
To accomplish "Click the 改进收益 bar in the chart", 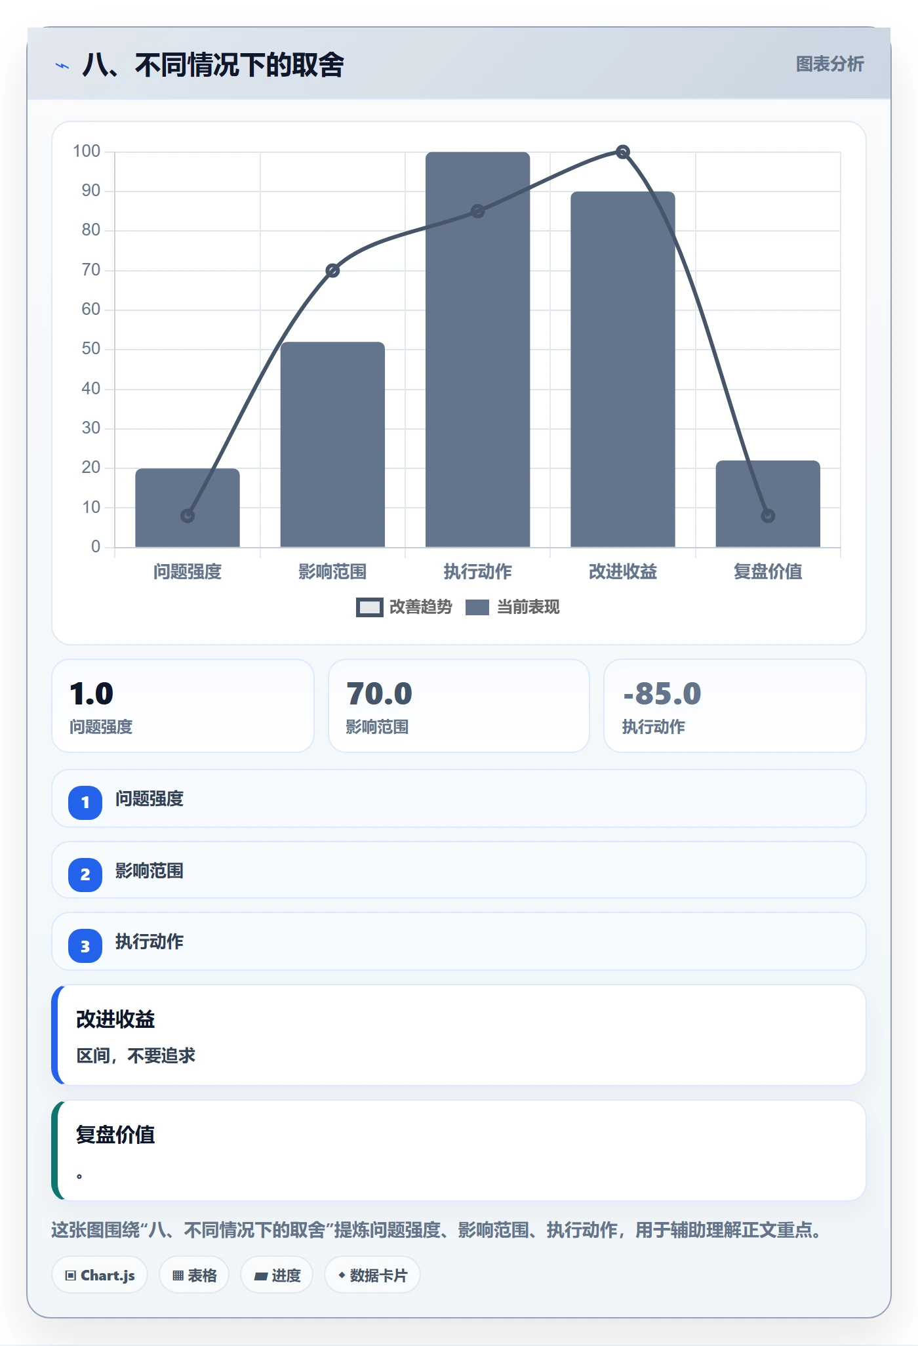I will click(623, 369).
